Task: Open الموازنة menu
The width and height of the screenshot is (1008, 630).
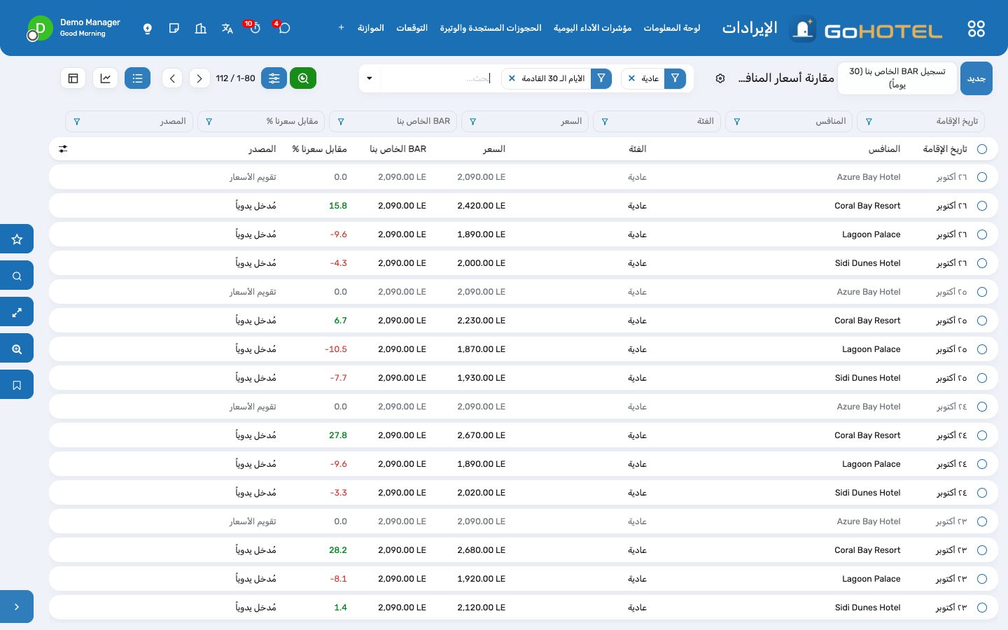Action: pyautogui.click(x=370, y=28)
